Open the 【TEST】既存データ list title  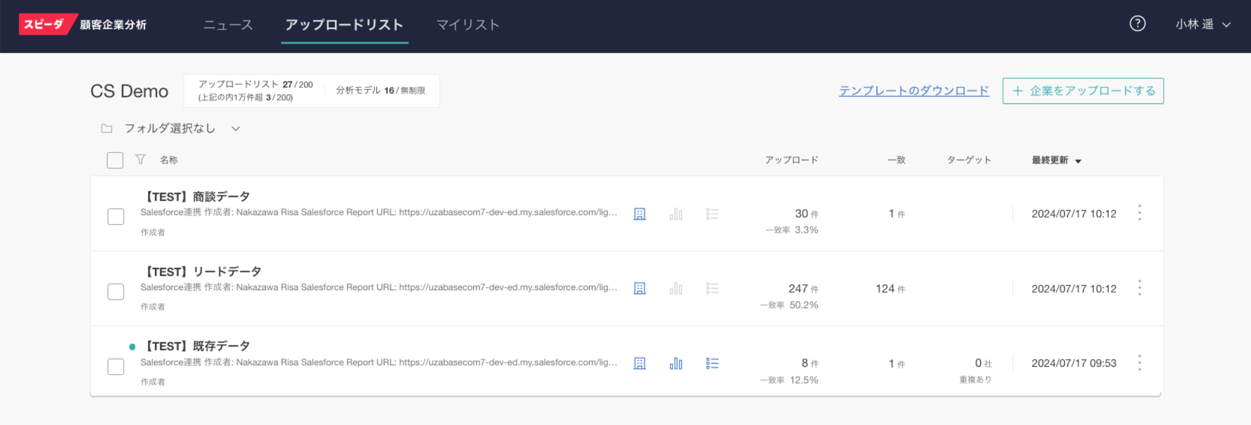coord(198,346)
